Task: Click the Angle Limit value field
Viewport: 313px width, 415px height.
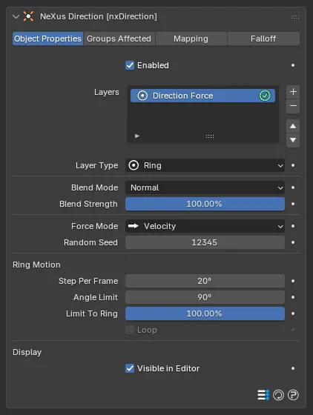Action: pyautogui.click(x=205, y=297)
